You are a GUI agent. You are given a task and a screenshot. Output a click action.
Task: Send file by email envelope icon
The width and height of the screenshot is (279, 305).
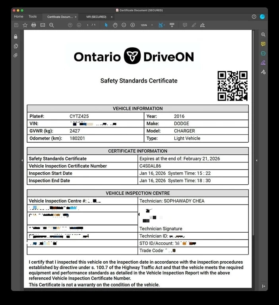(43, 25)
